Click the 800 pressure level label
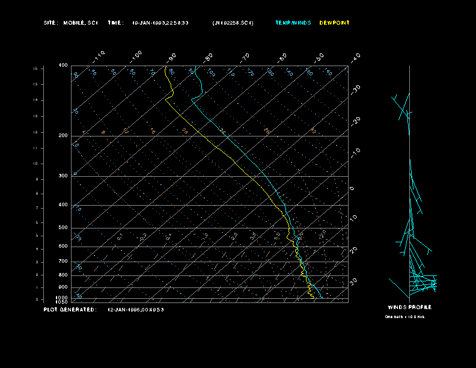Image resolution: width=476 pixels, height=368 pixels. 63,275
